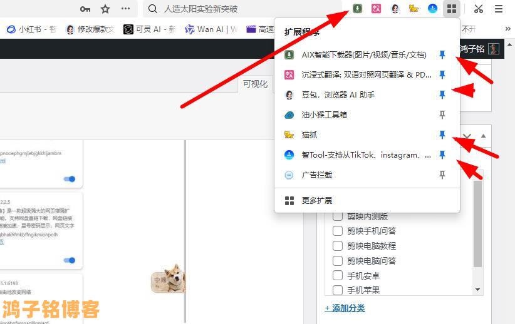Click the AIX downloader icon in toolbar
Screen dimensions: 515x324
(x=357, y=9)
